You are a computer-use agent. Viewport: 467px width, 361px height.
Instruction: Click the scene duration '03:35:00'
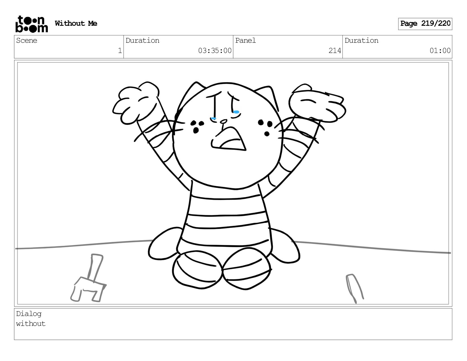click(215, 51)
